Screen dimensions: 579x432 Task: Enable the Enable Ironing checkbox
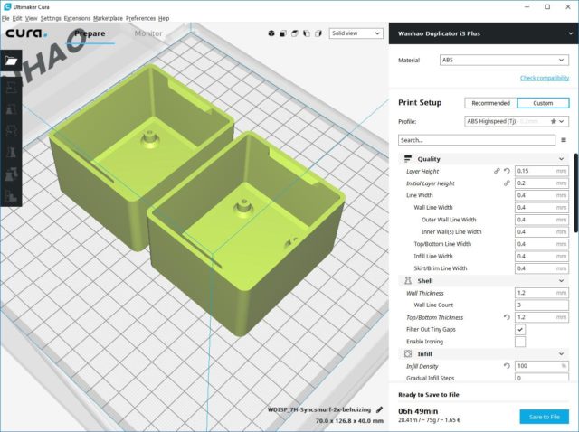pyautogui.click(x=520, y=342)
